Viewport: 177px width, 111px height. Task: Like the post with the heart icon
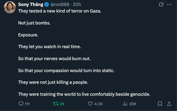(91, 104)
